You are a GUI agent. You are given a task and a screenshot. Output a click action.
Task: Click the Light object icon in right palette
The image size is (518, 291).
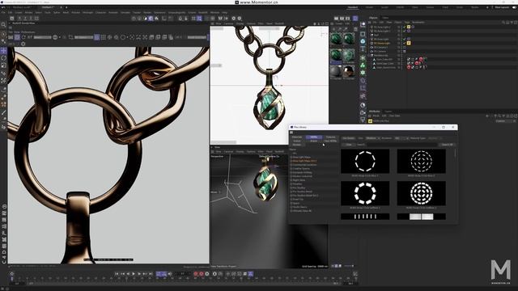coord(363,120)
